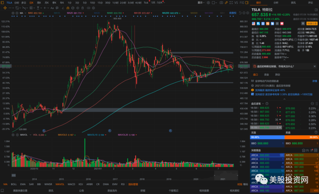This screenshot has width=319, height=194.
Task: Switch to the 资金 funds tab
Action: [266, 75]
